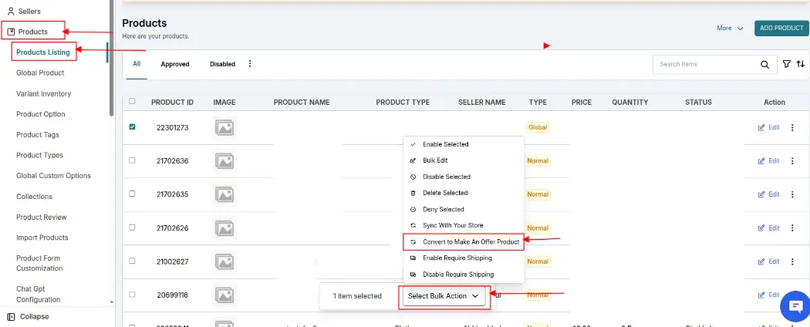Click the Collapse panel icon
This screenshot has width=810, height=327.
11,317
